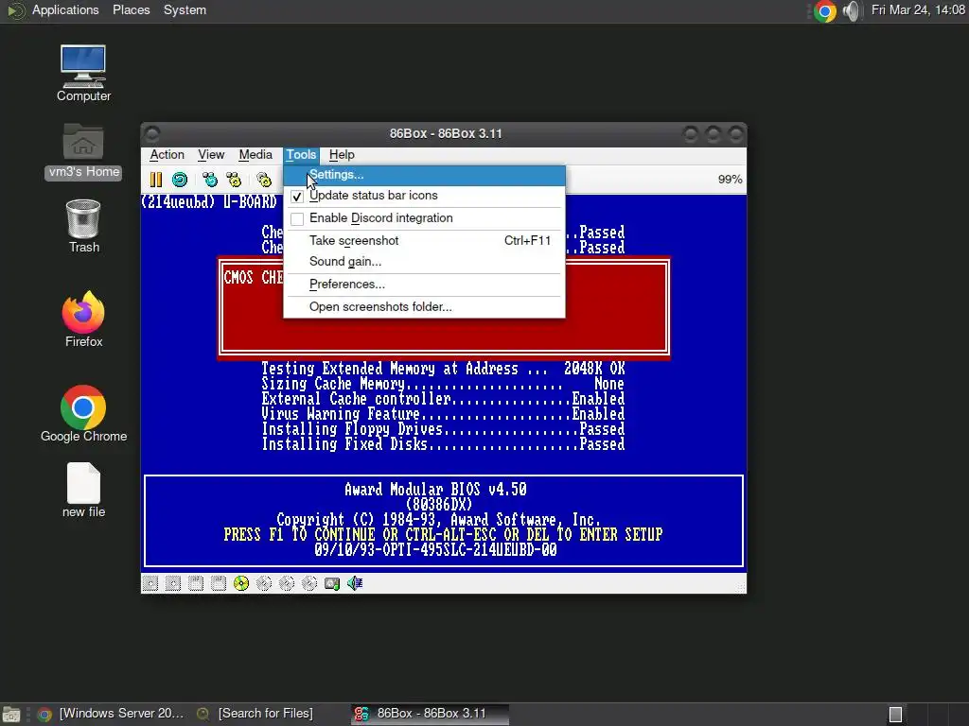Click the 99% speed indicator
The width and height of the screenshot is (969, 726).
click(730, 180)
